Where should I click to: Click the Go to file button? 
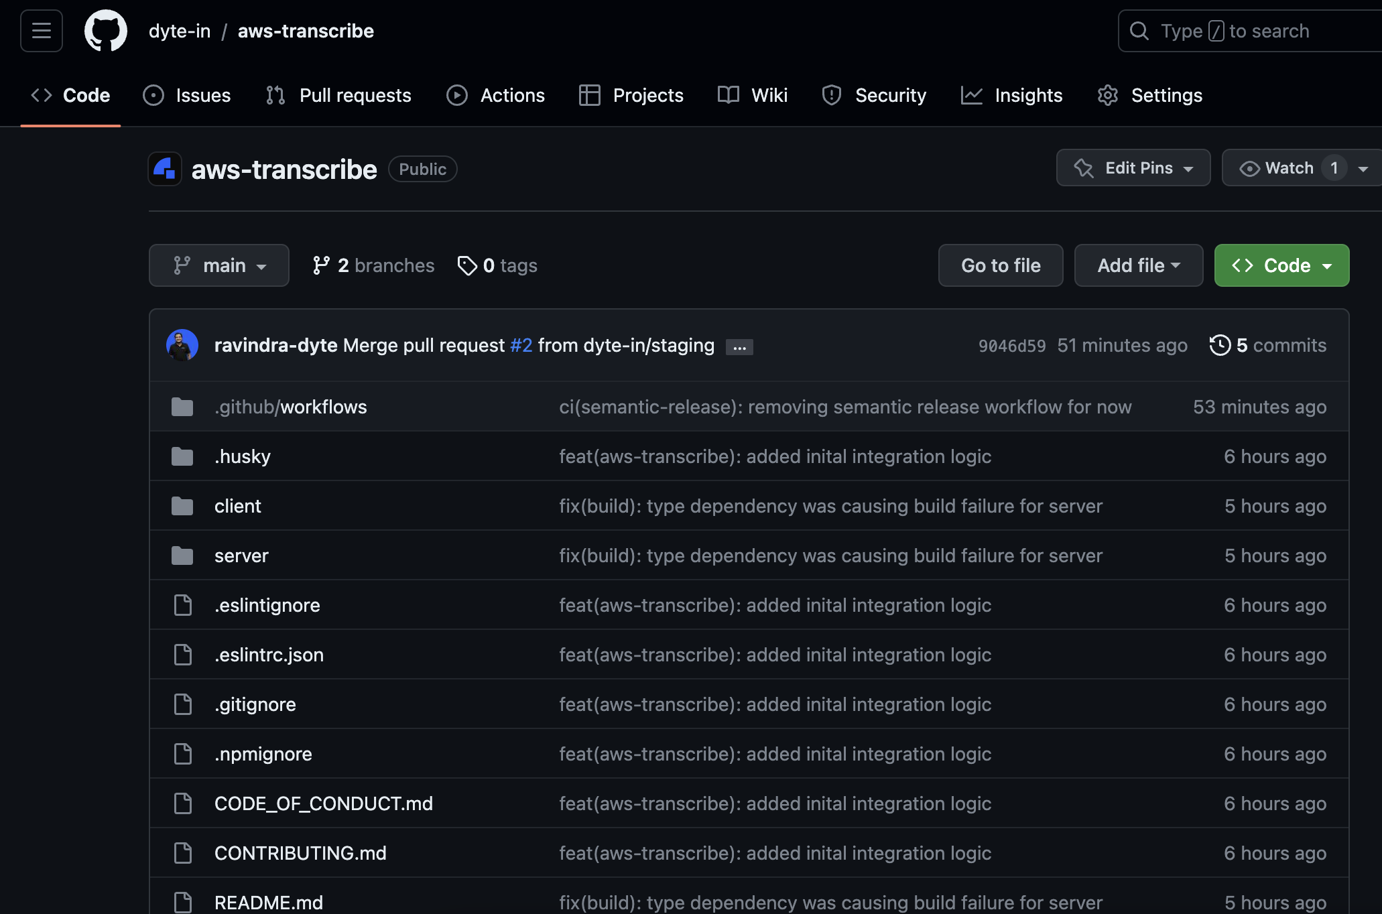(x=1000, y=265)
